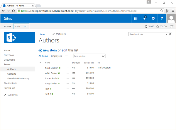Open more views ellipsis beside Employees
This screenshot has height=130, width=176.
pos(66,56)
